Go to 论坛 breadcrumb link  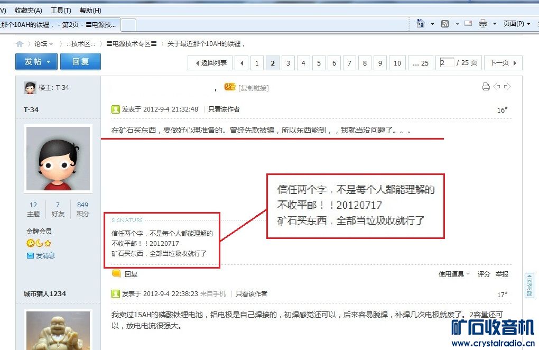coord(41,44)
